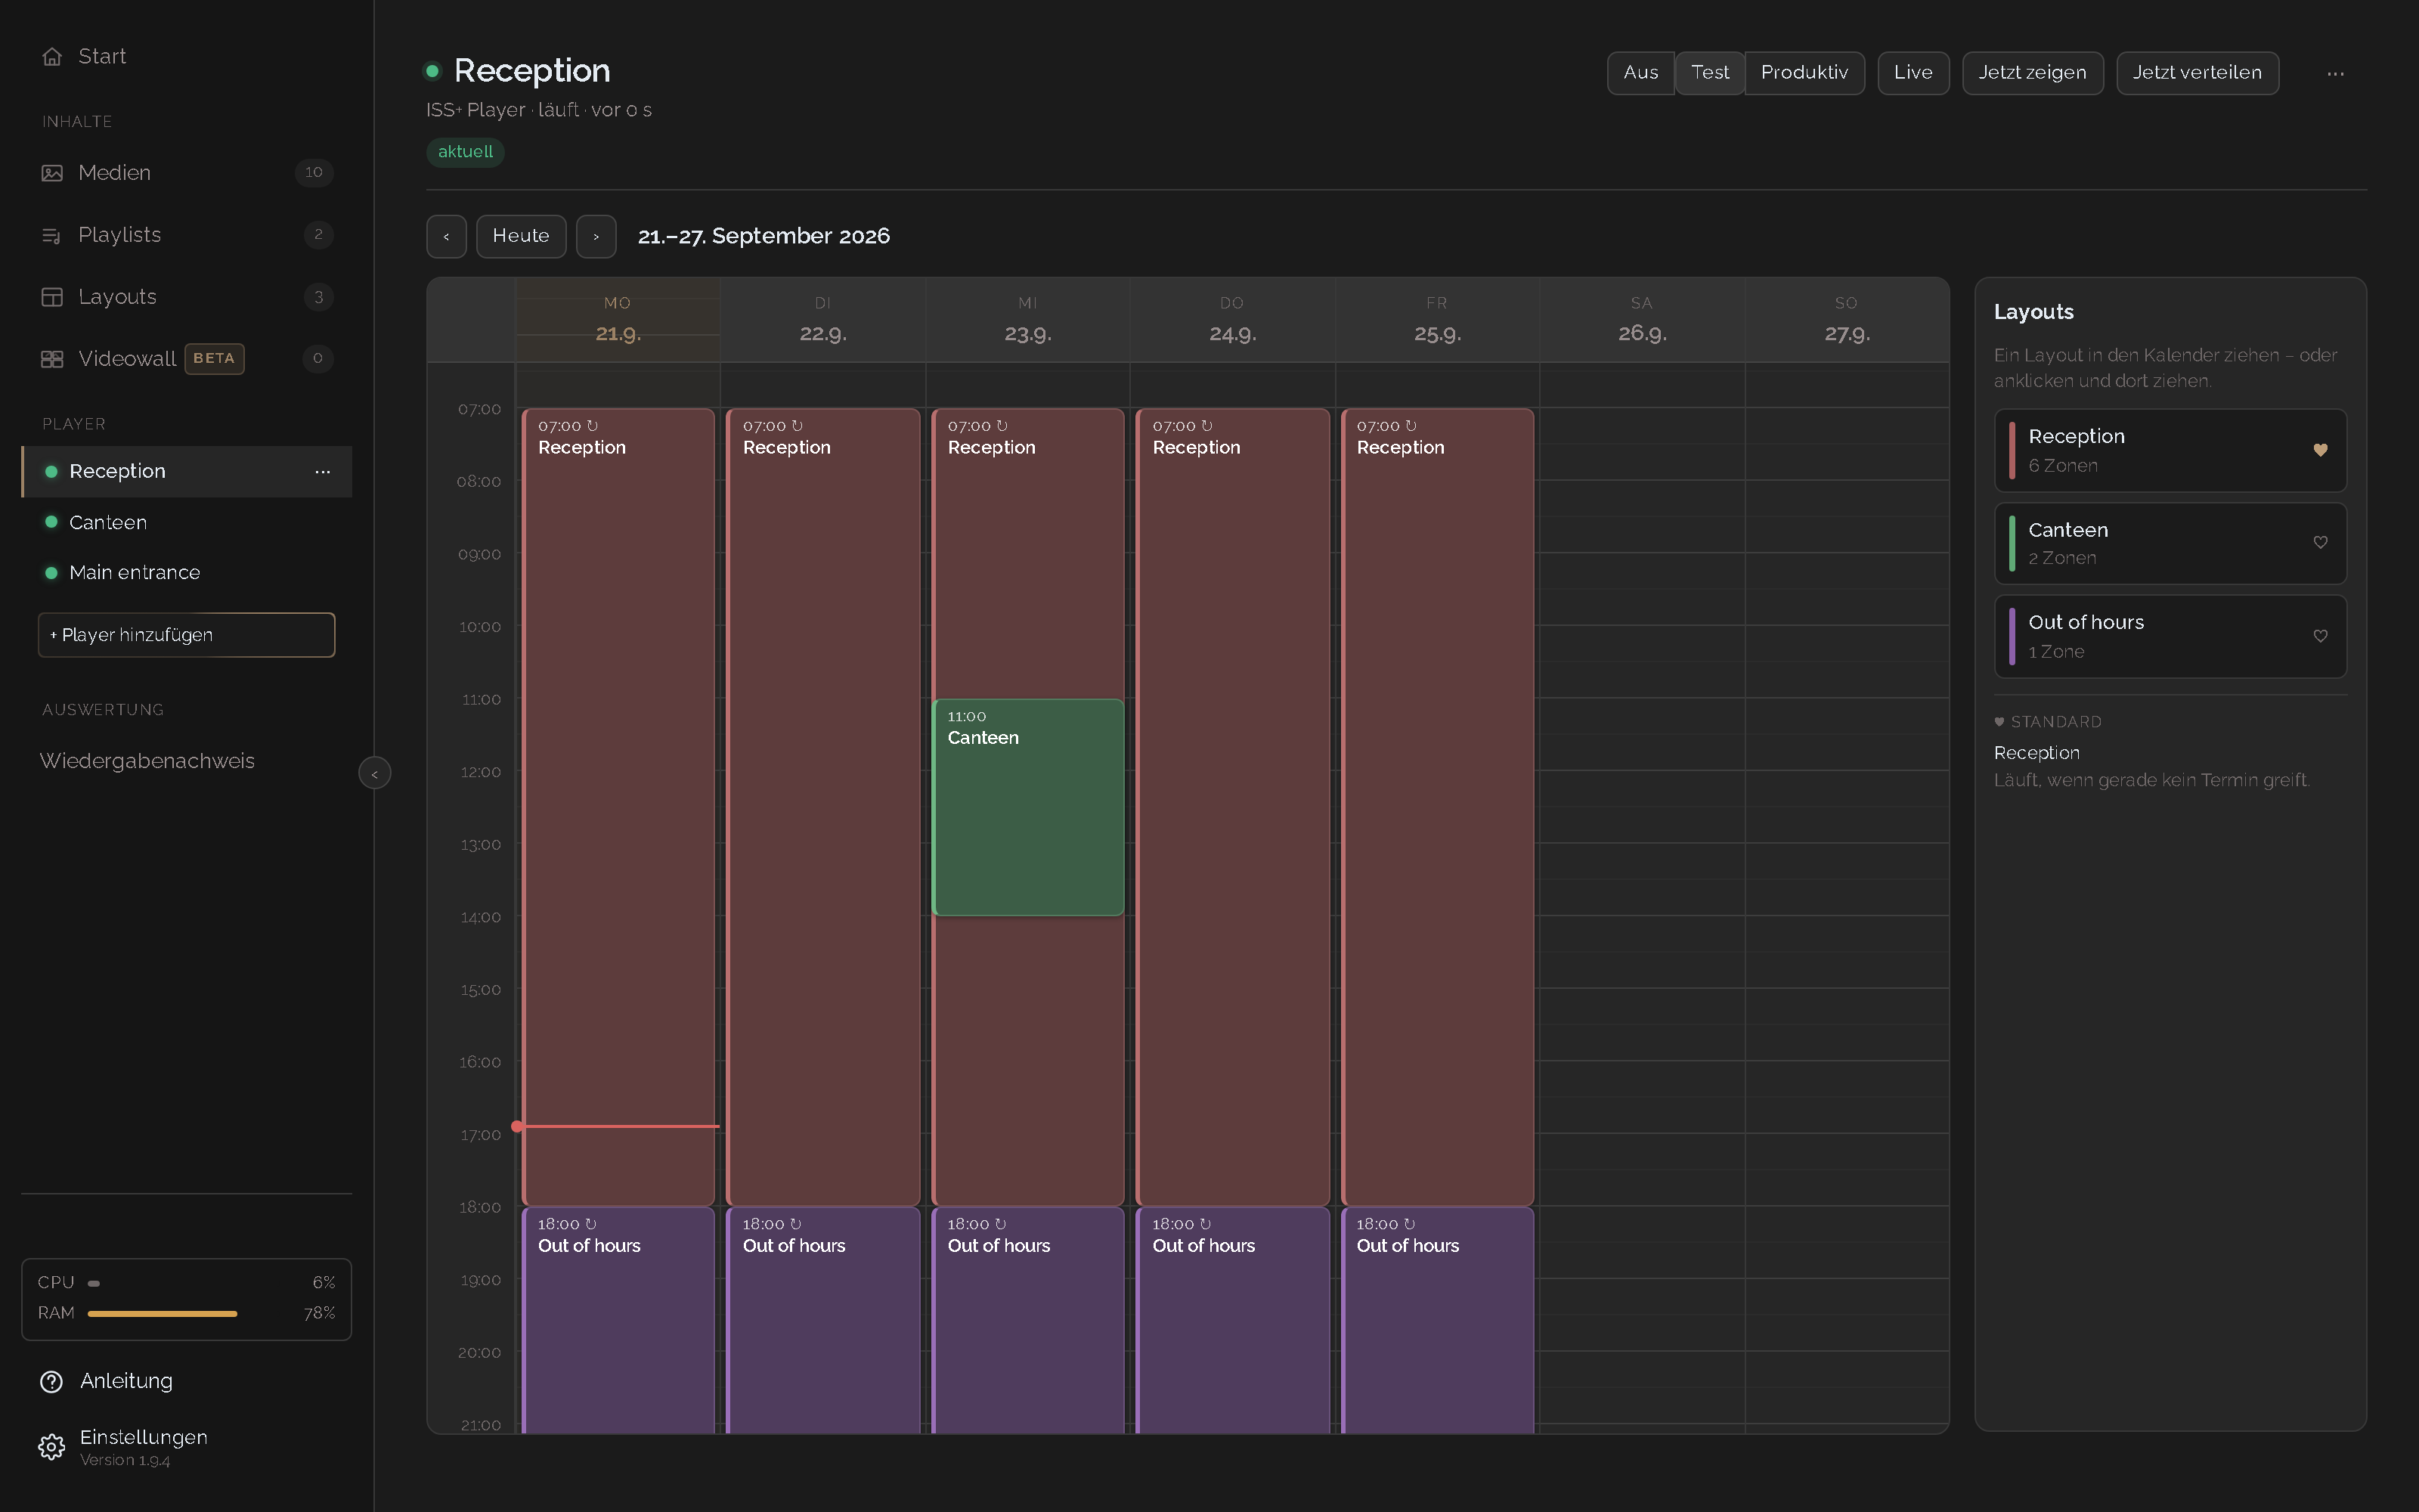
Task: Open Wiedergabenachweis report
Action: tap(147, 761)
